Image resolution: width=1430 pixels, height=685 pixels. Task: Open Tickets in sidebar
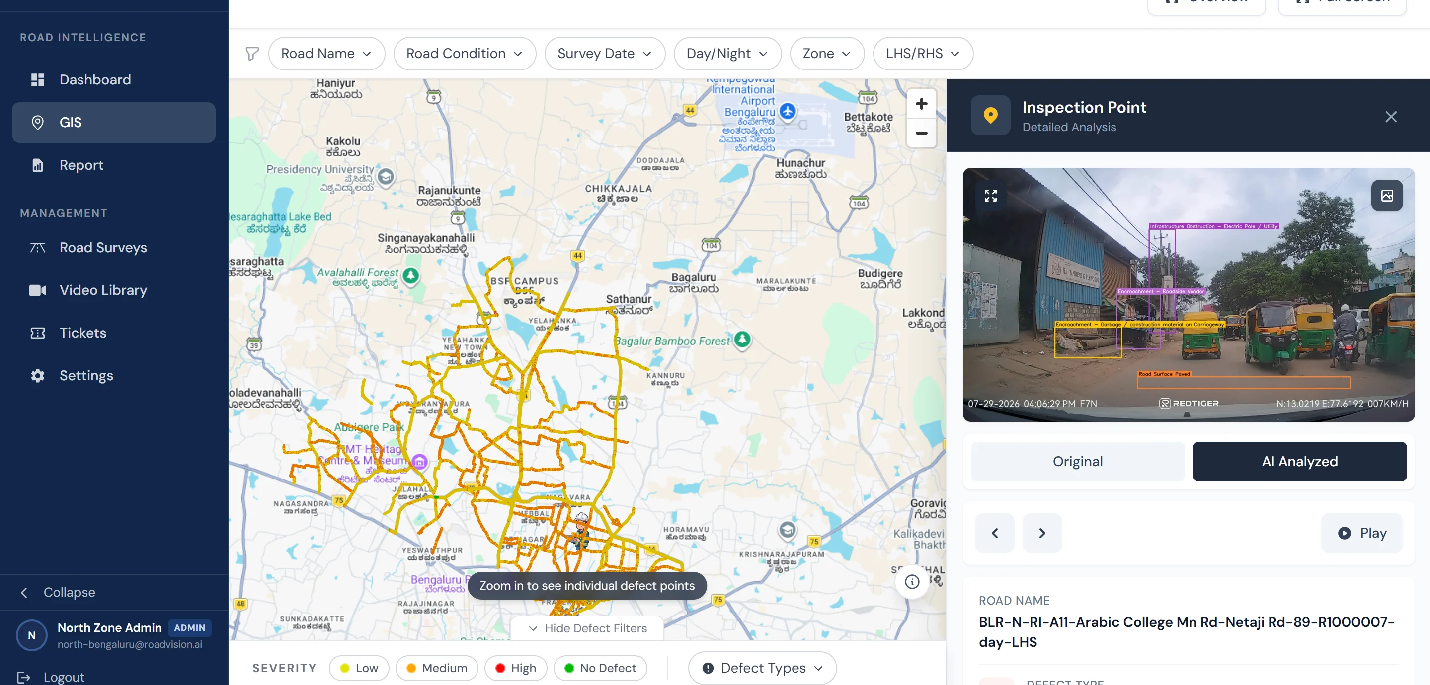coord(114,333)
